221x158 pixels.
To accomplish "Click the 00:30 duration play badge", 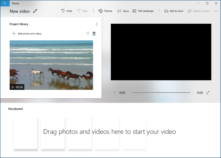I will click(x=17, y=87).
